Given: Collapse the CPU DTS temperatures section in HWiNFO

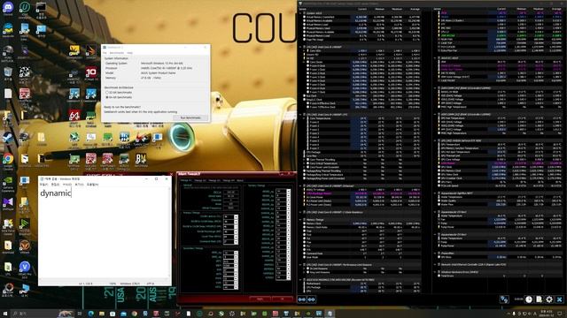Looking at the screenshot, I should coord(299,115).
